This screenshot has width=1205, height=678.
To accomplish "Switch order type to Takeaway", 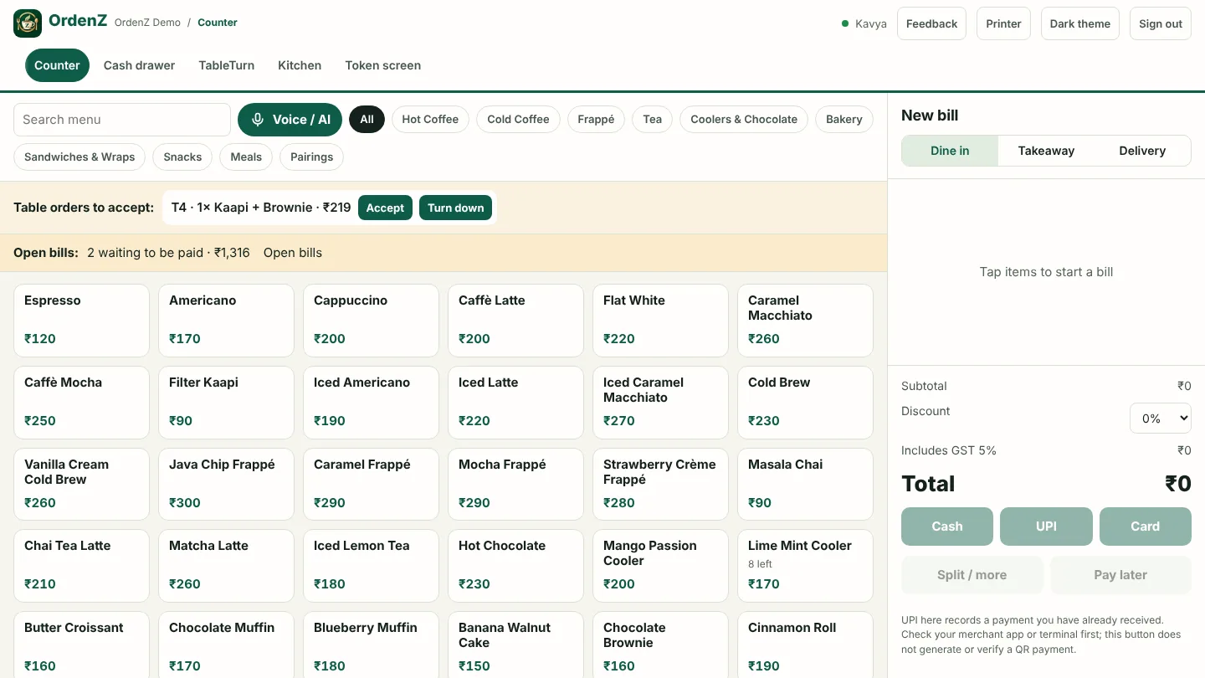I will pyautogui.click(x=1046, y=151).
